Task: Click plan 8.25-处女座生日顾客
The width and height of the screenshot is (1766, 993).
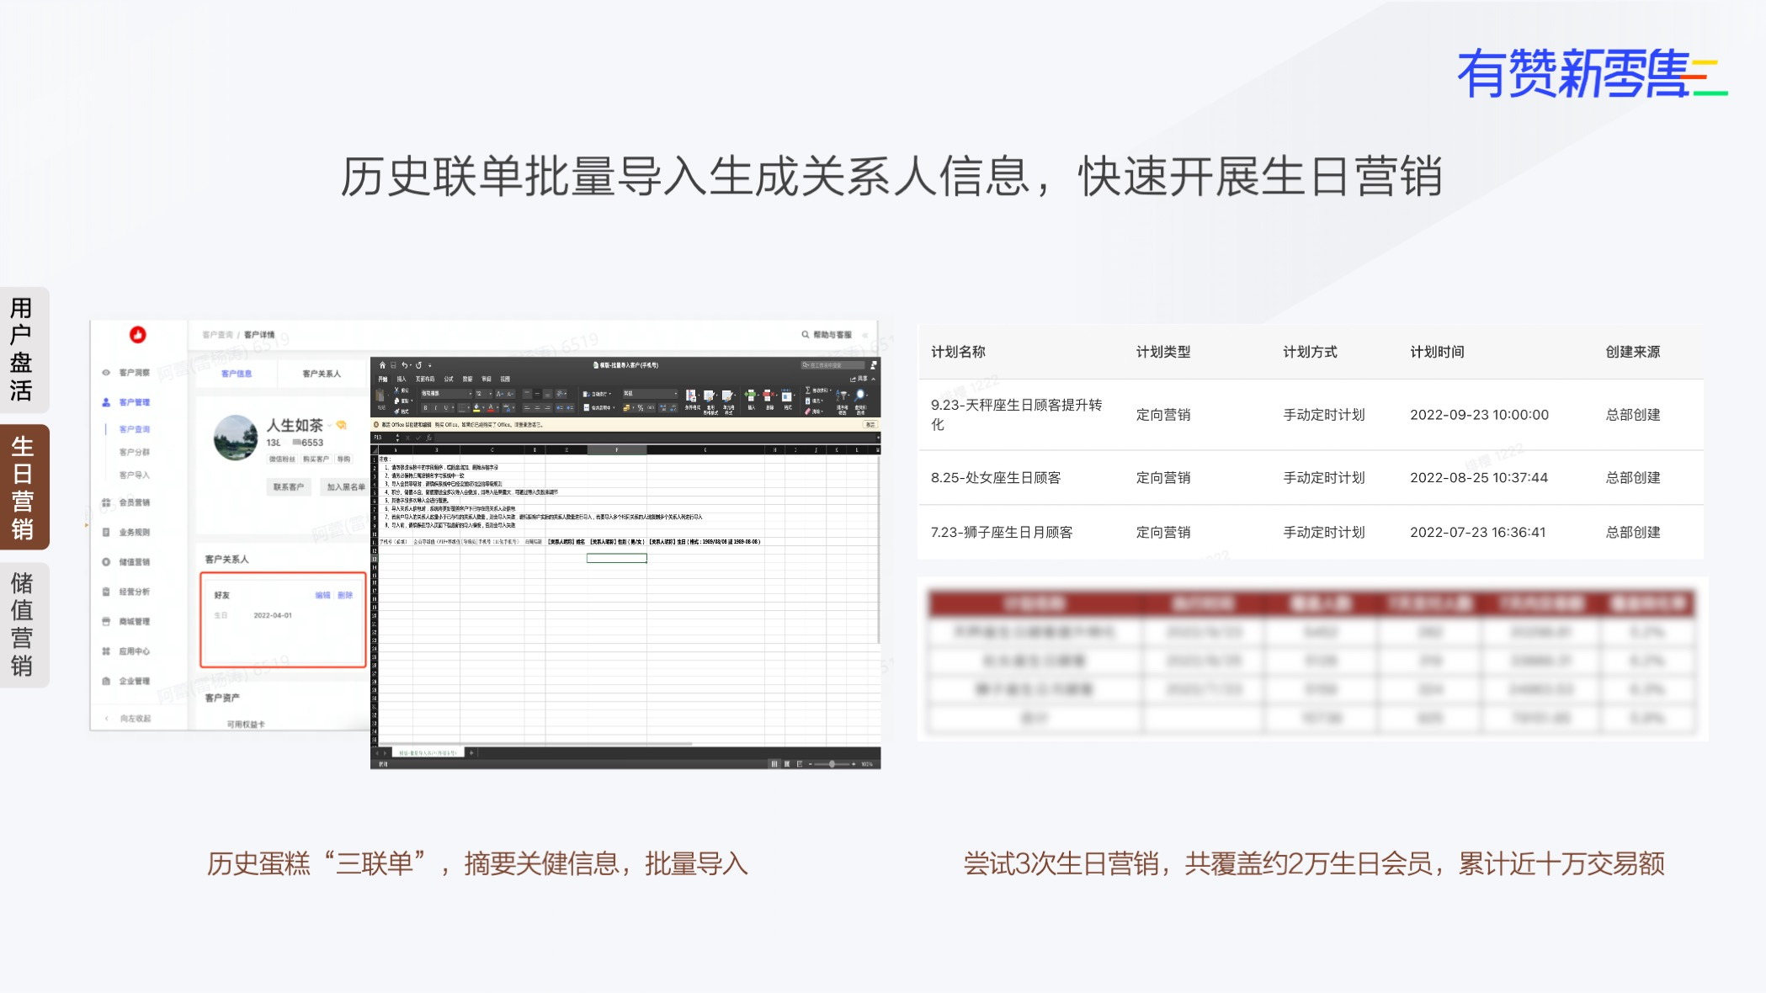Action: point(996,477)
